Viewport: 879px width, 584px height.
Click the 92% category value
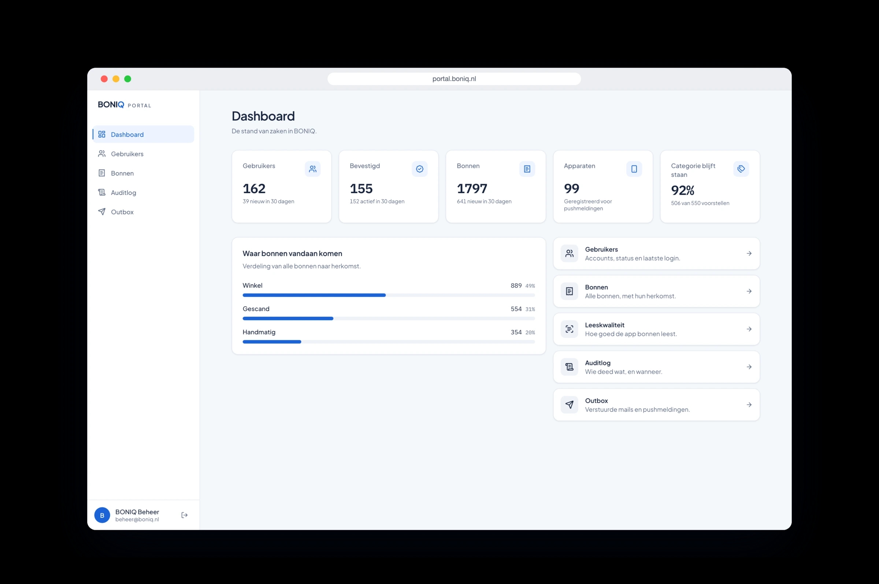683,190
